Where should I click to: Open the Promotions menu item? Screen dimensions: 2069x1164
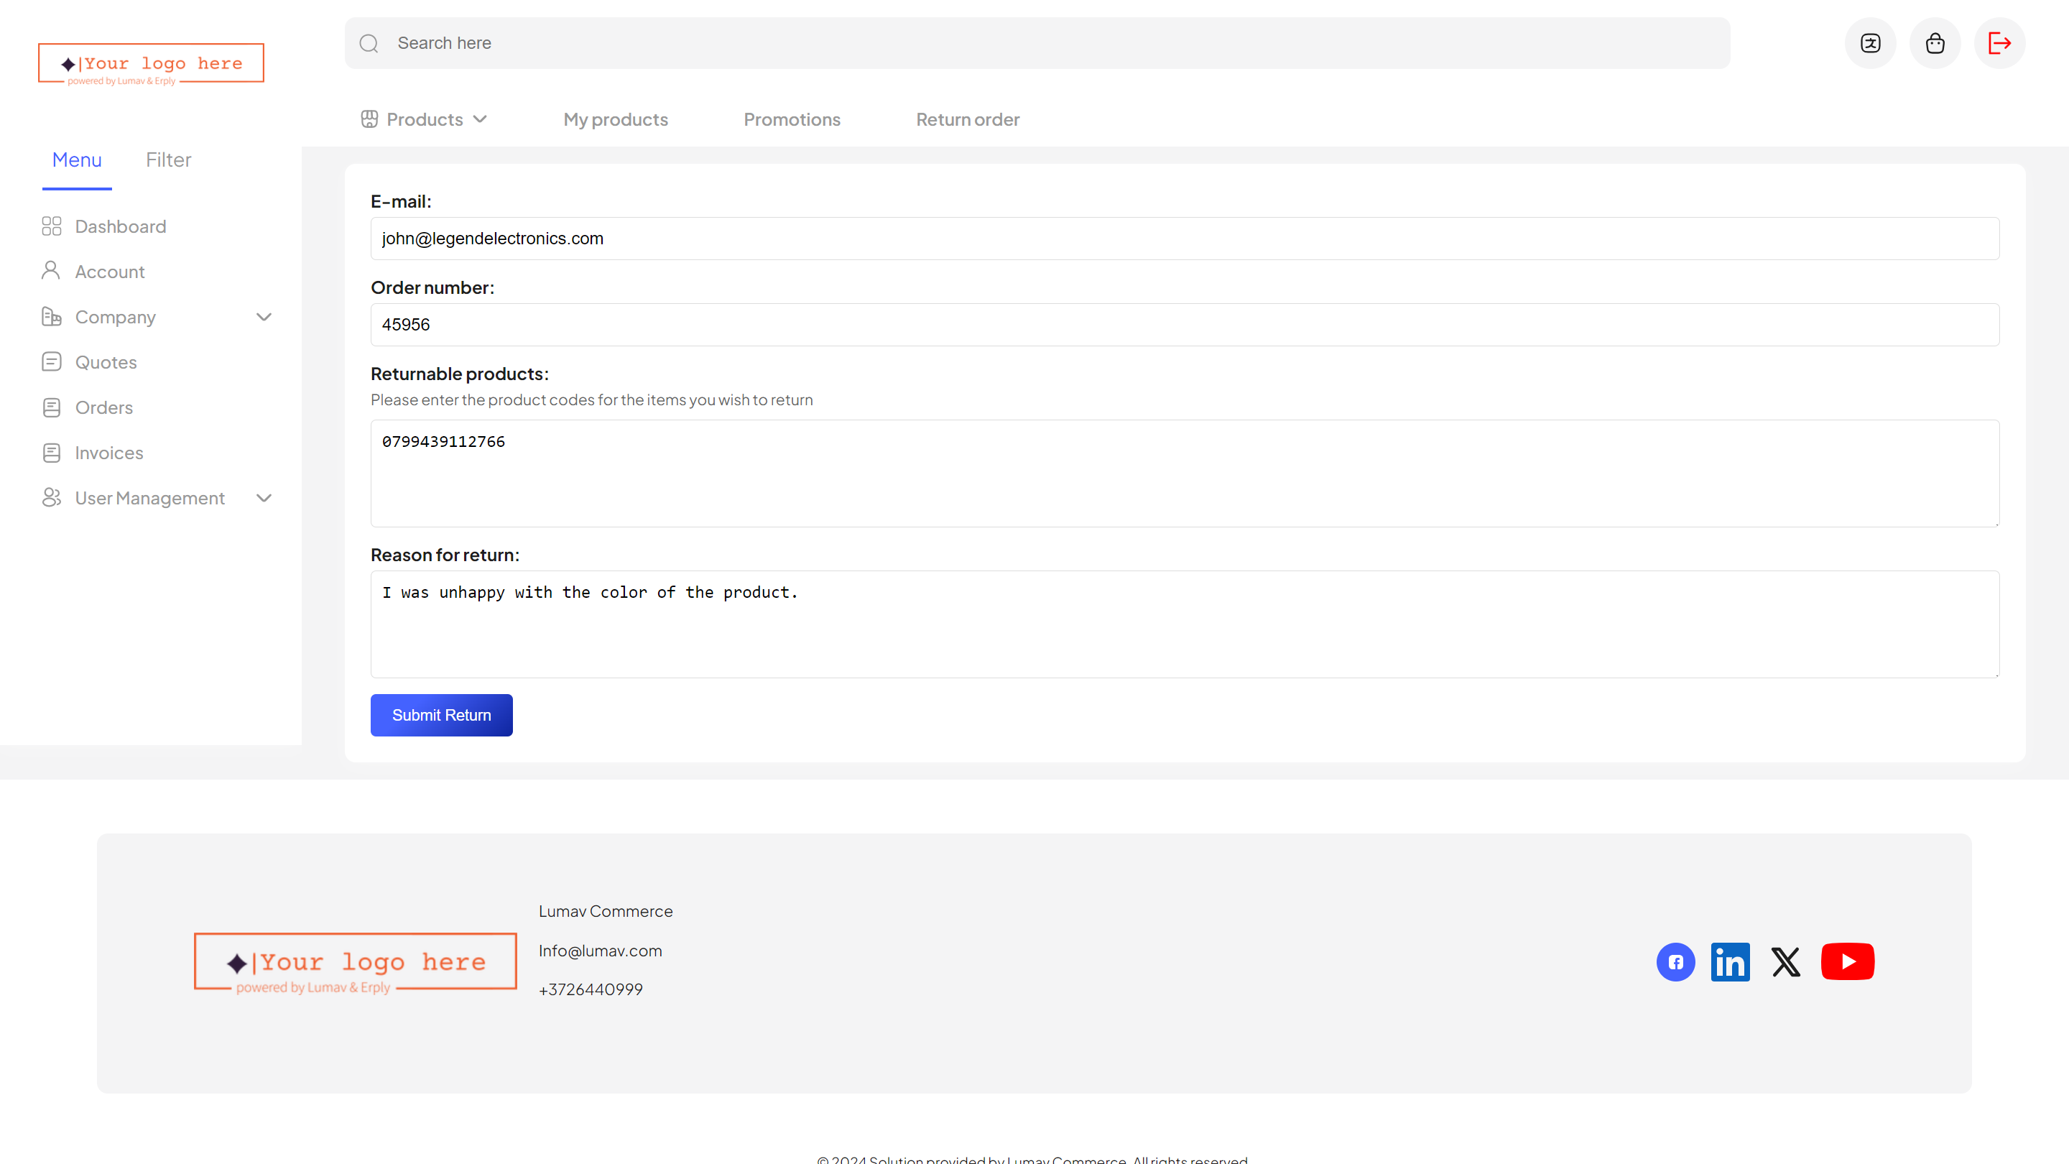click(791, 120)
